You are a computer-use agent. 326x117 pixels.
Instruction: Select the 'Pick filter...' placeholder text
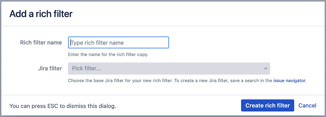tap(87, 68)
